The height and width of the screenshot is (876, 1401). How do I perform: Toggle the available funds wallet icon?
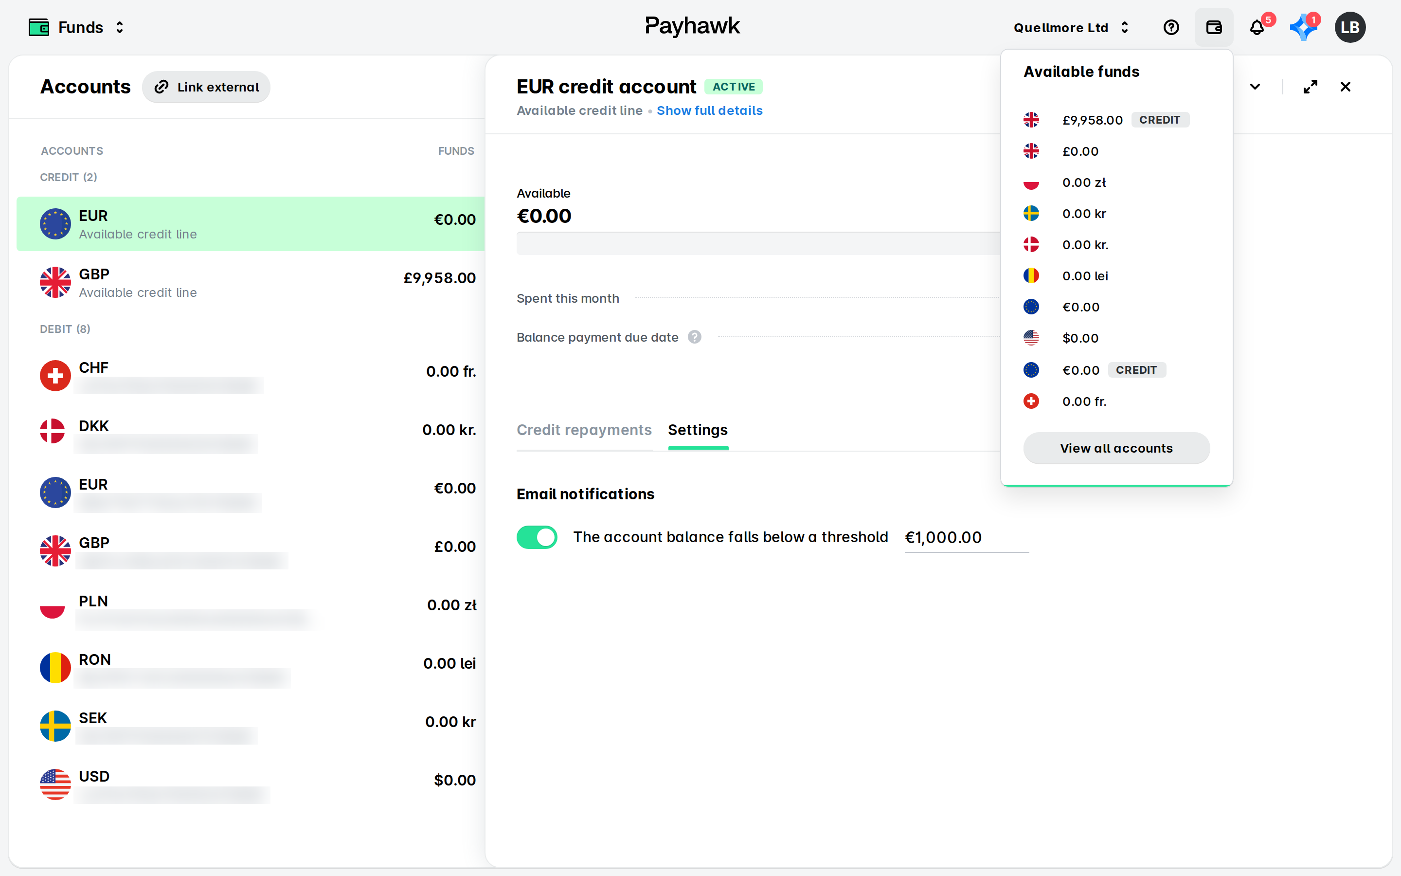pos(1213,27)
